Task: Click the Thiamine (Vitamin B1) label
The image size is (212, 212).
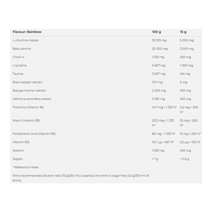Action: 28,107
